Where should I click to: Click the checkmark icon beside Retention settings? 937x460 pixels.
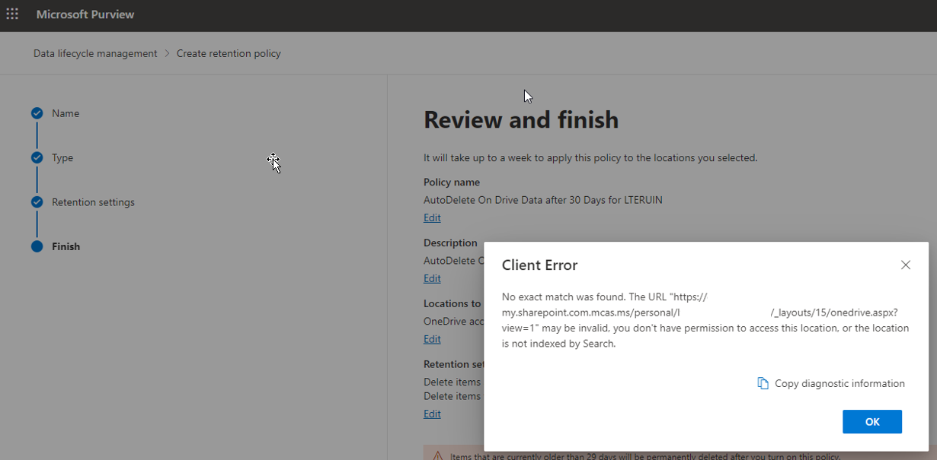coord(37,202)
